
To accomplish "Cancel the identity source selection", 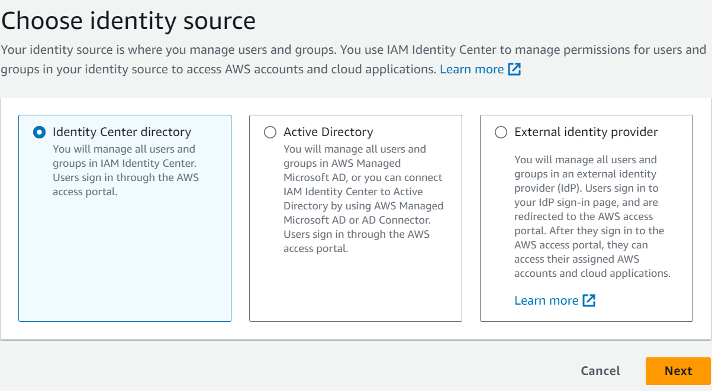I will pos(601,371).
